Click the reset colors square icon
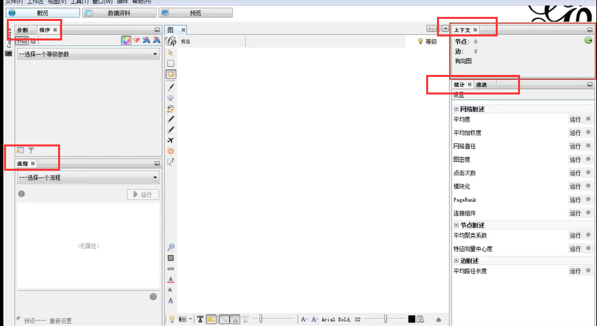The height and width of the screenshot is (326, 597). pos(171,258)
